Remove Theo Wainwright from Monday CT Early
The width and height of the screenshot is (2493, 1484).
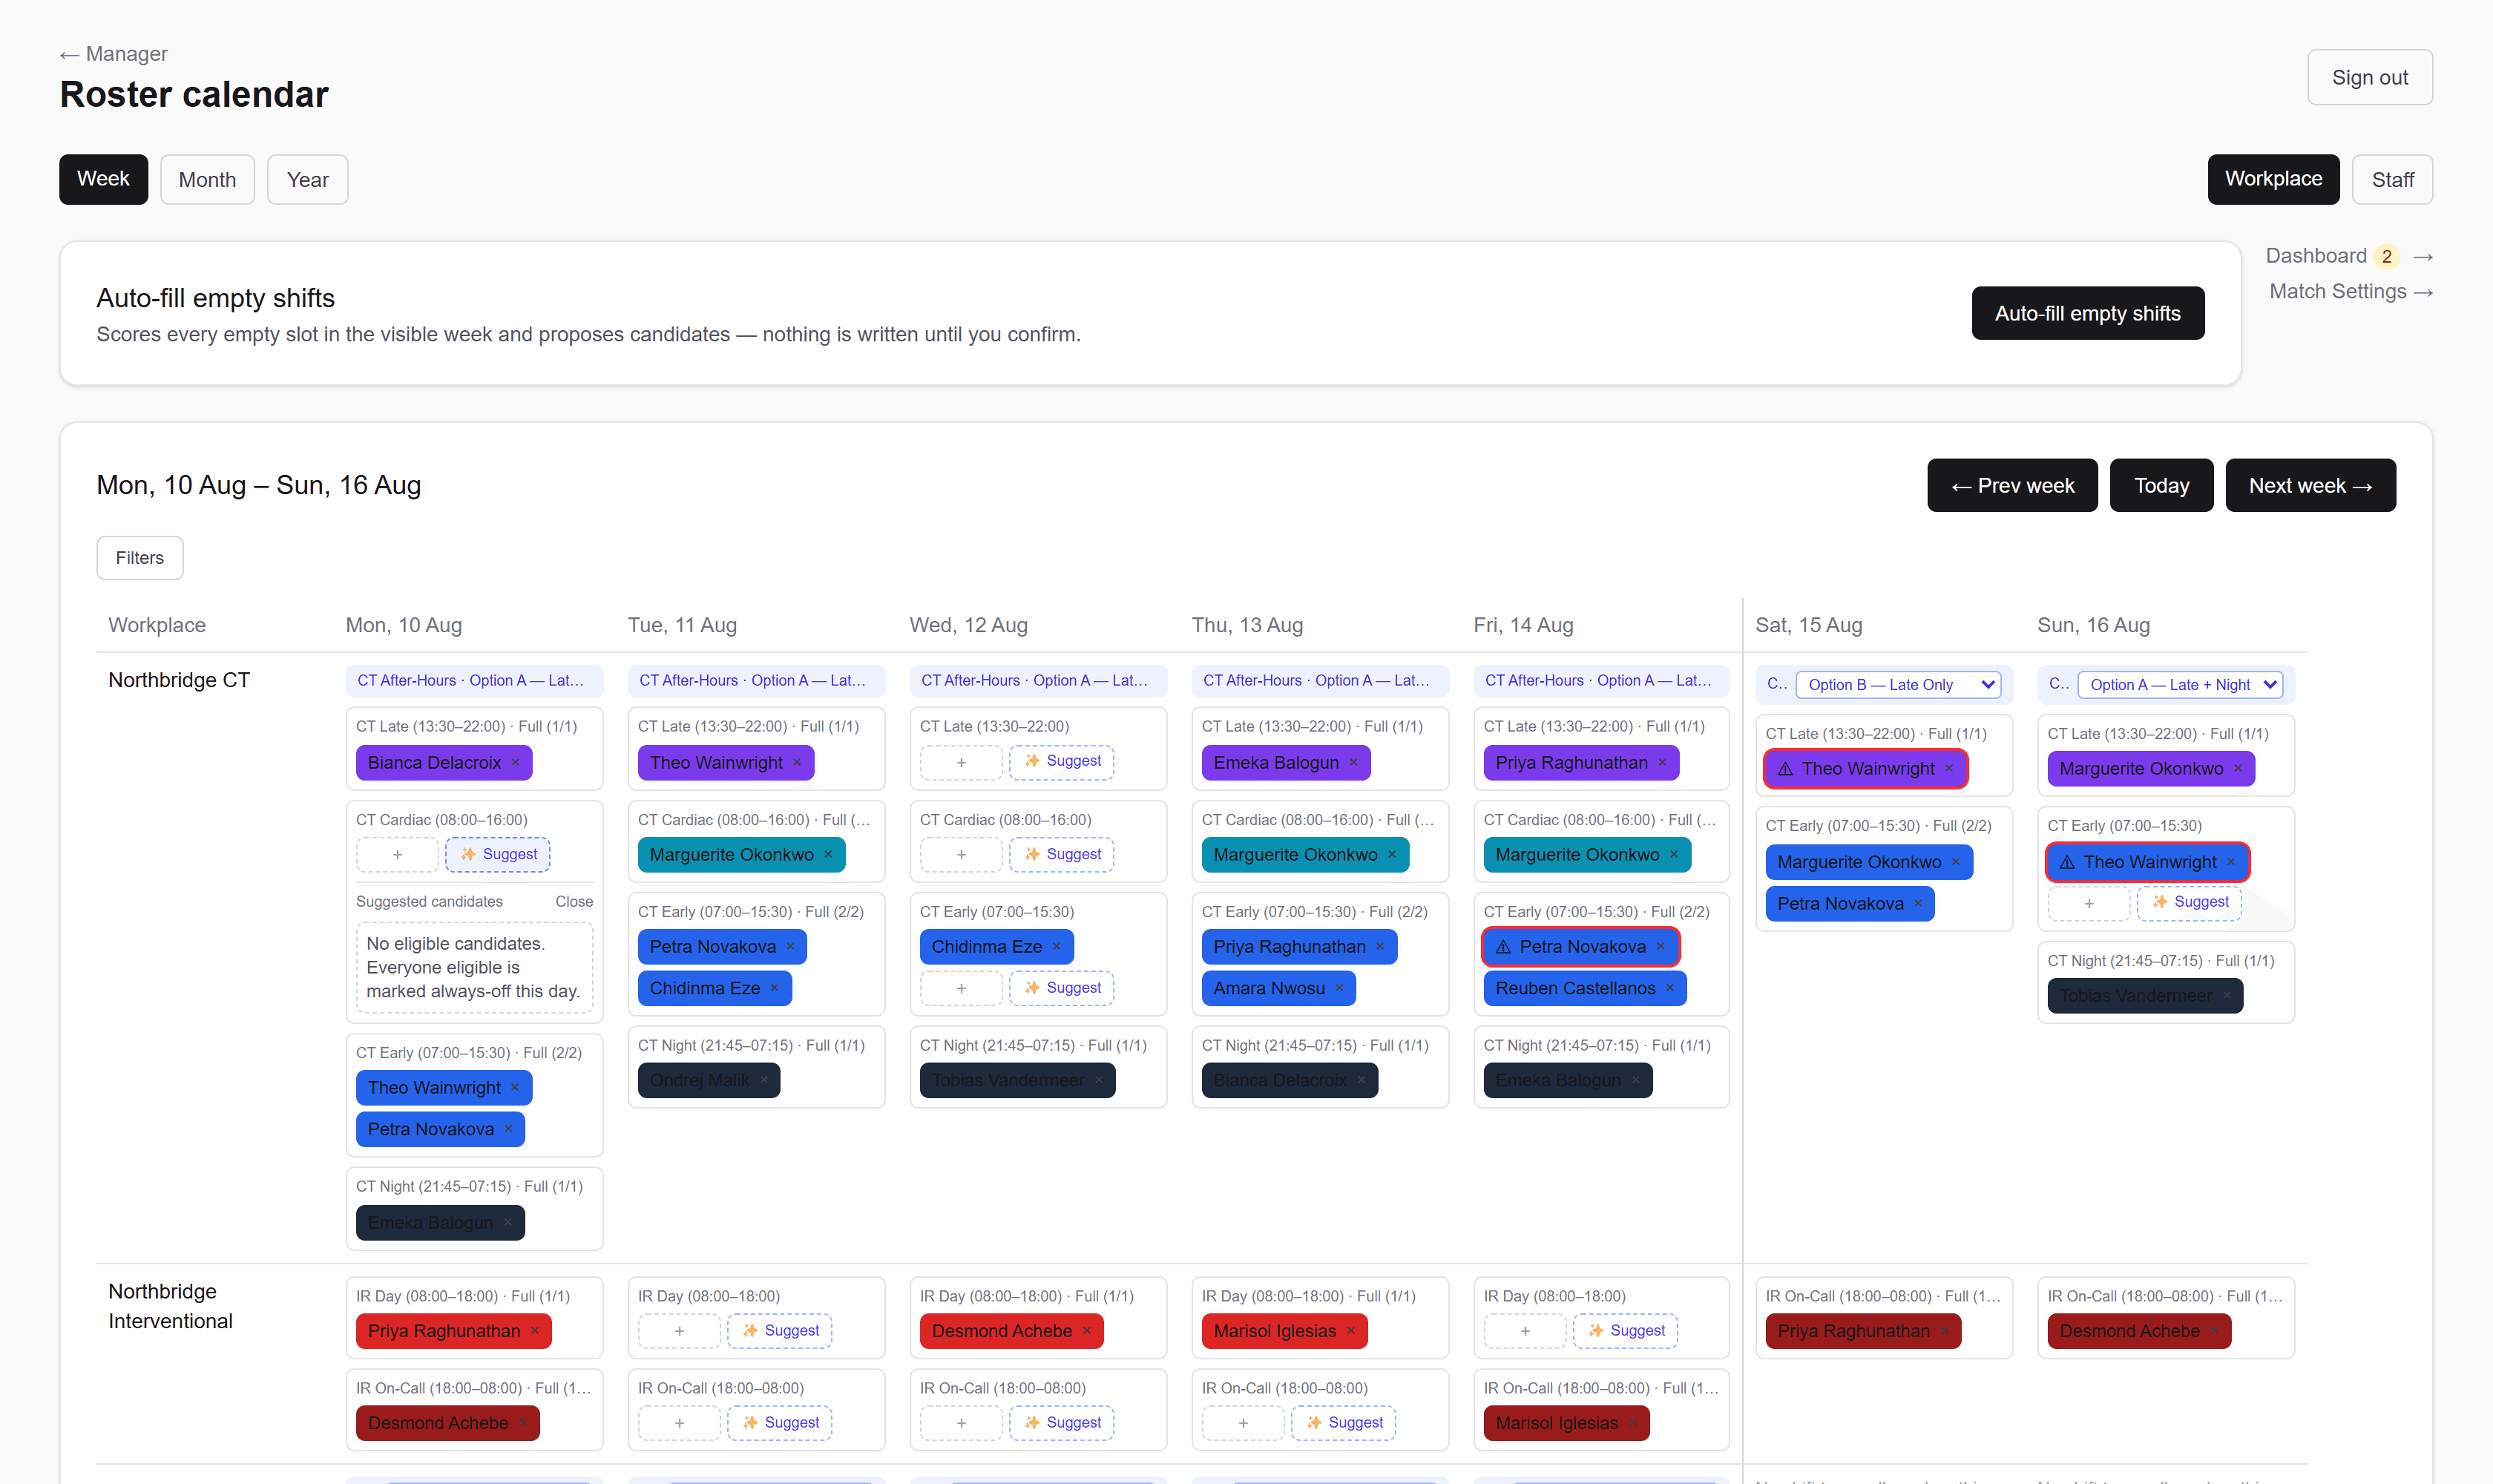(515, 1087)
